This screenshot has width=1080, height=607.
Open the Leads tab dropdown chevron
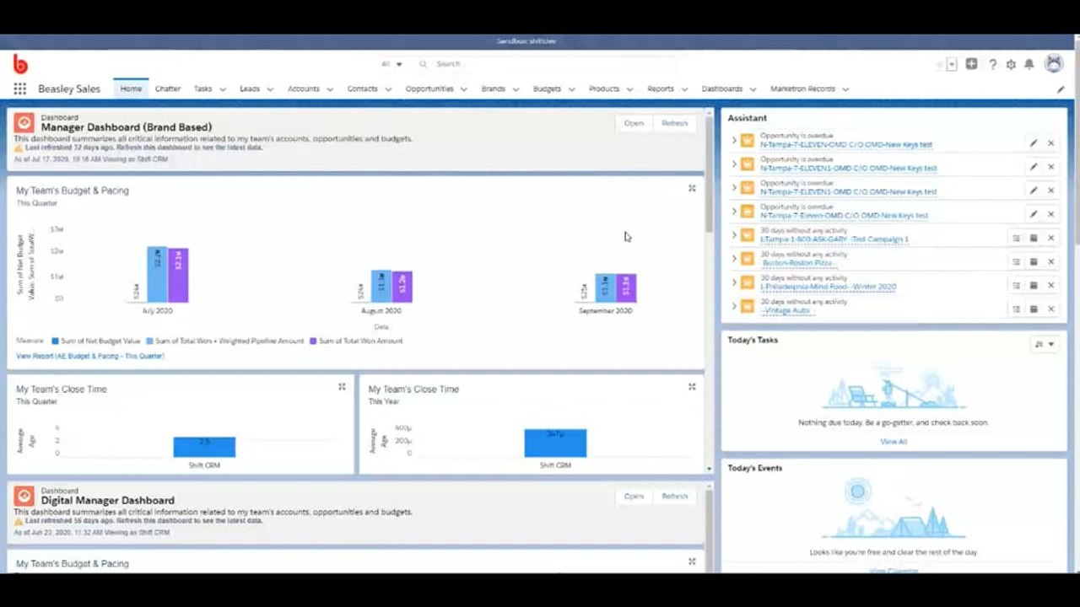(x=270, y=89)
